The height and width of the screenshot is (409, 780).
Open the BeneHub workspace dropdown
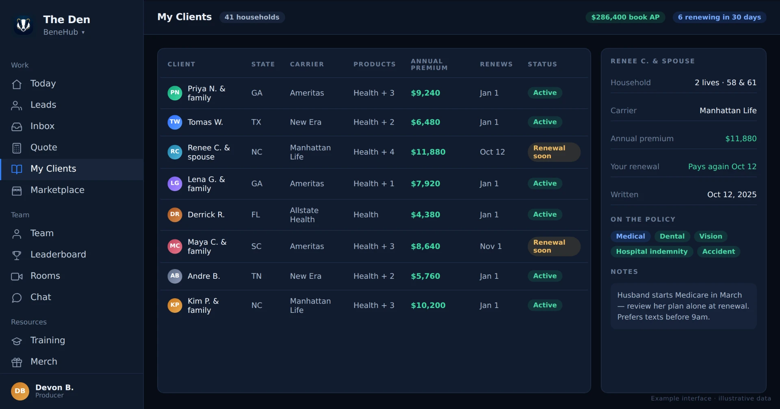pyautogui.click(x=64, y=32)
